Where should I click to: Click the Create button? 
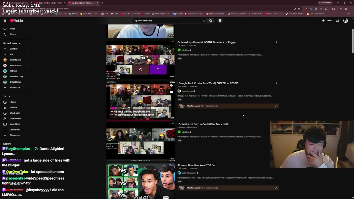(327, 20)
